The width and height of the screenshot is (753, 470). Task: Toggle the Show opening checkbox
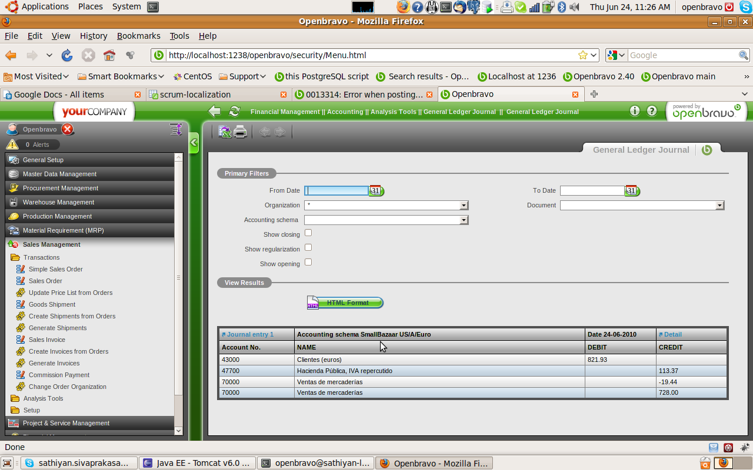click(x=308, y=263)
